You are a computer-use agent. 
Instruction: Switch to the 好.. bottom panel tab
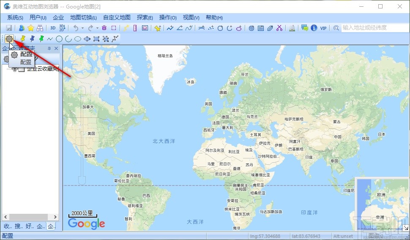pyautogui.click(x=30, y=226)
